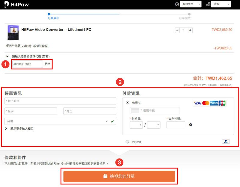The height and width of the screenshot is (187, 240).
Task: Collapse the coupon code section chevron
Action: 7,56
